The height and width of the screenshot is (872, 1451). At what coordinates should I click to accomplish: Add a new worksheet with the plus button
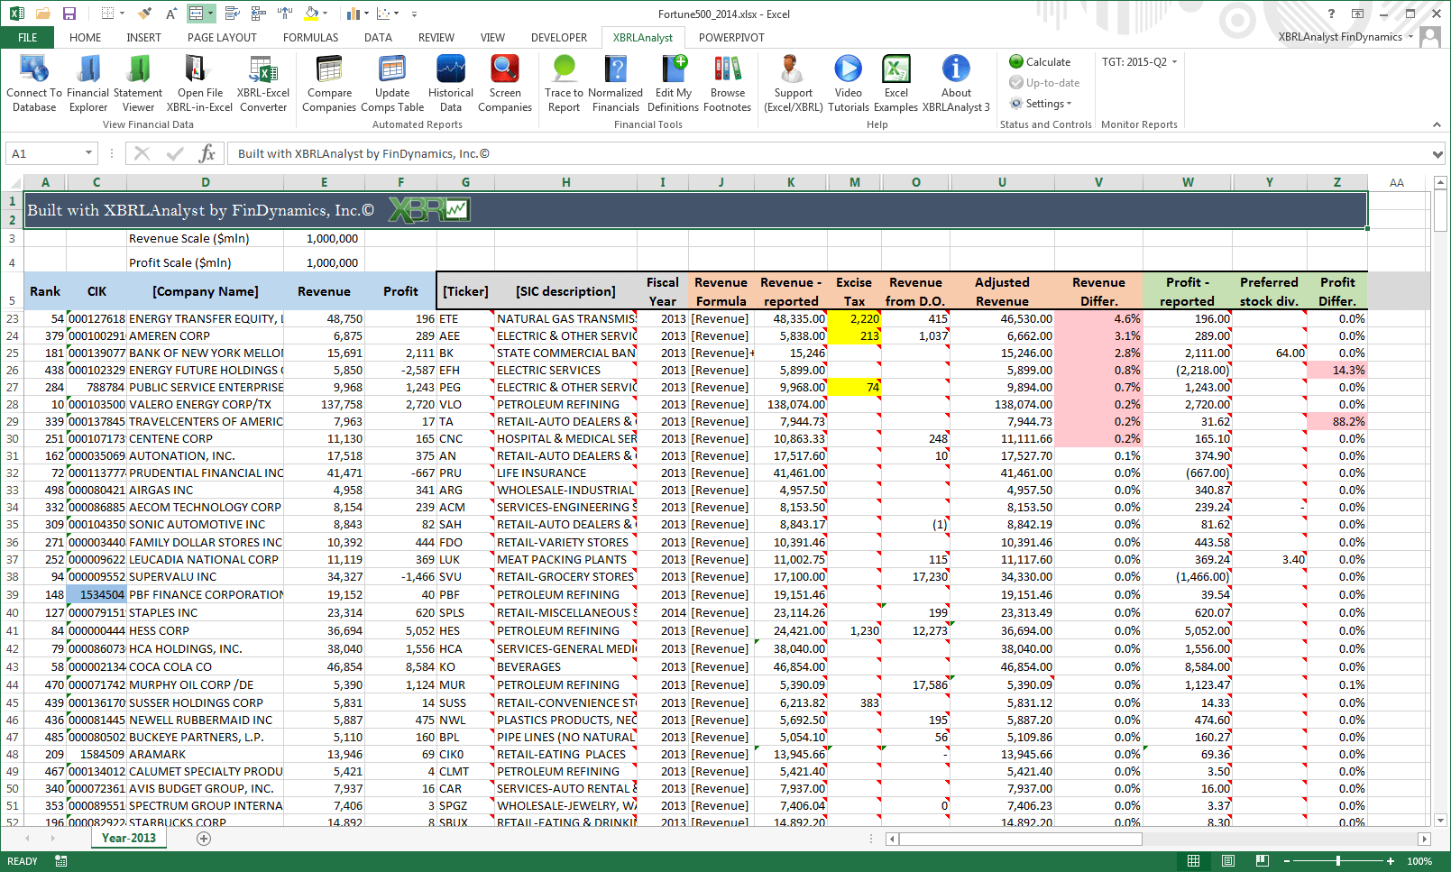point(203,839)
